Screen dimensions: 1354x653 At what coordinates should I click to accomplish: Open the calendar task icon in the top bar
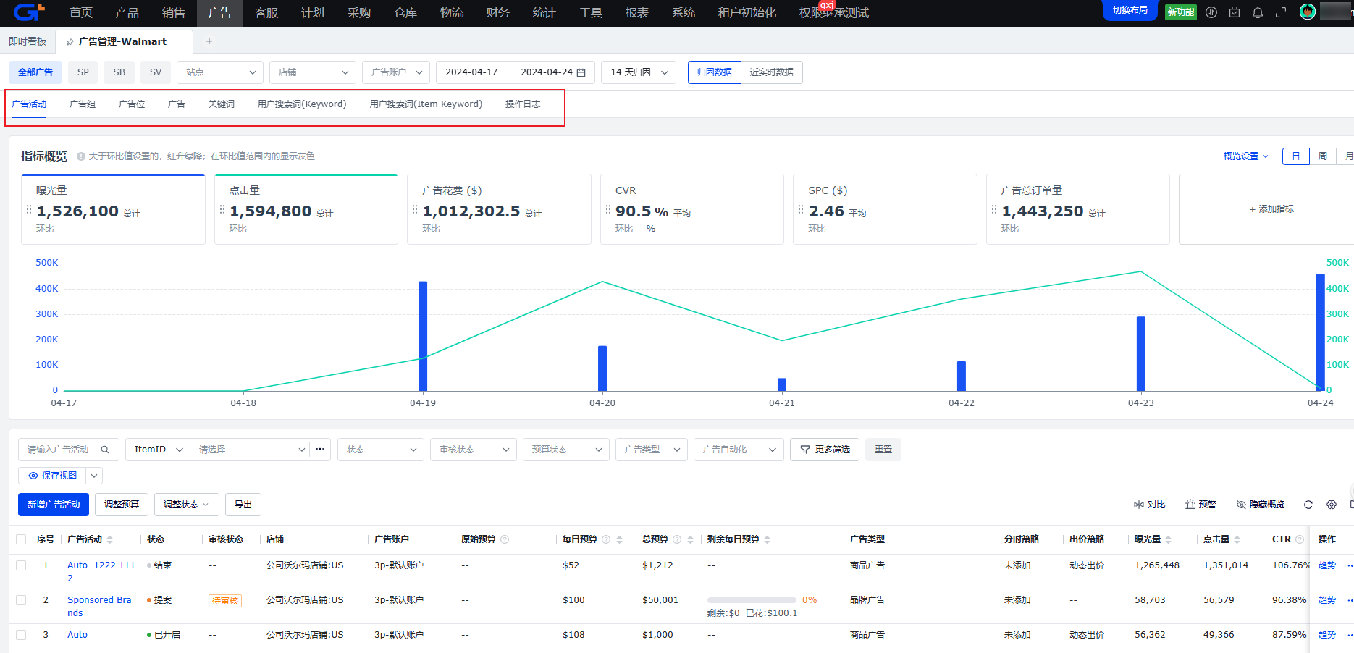click(x=1235, y=12)
